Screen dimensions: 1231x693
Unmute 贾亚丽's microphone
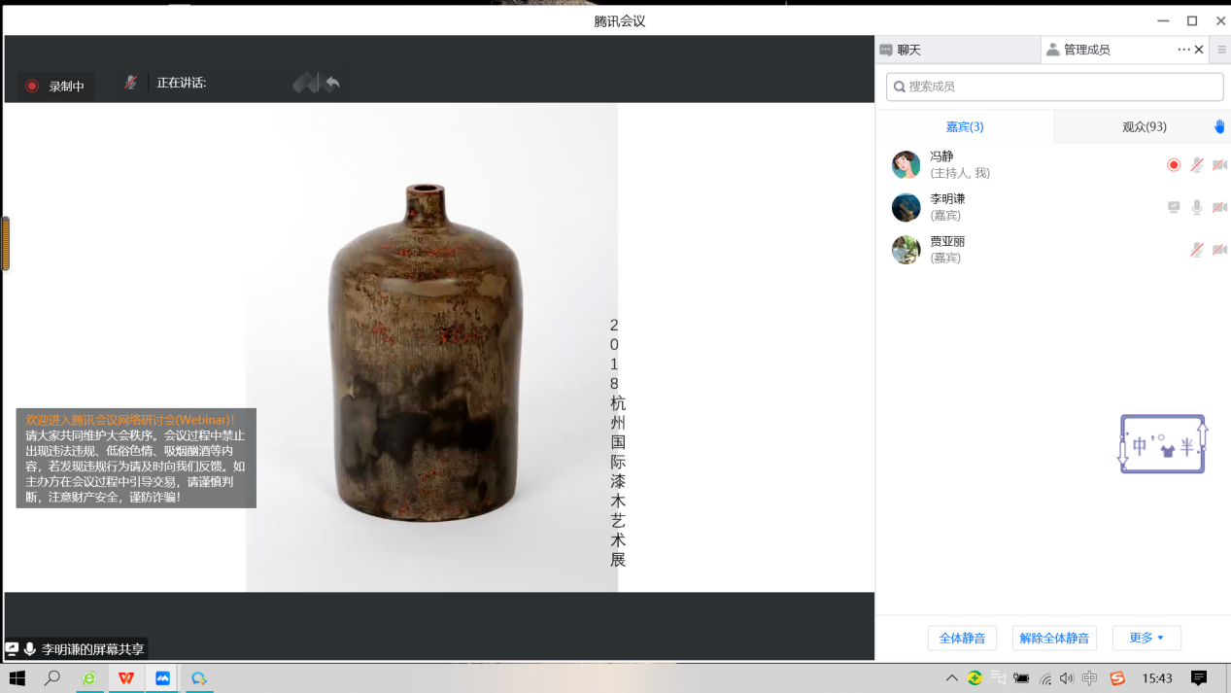1197,250
